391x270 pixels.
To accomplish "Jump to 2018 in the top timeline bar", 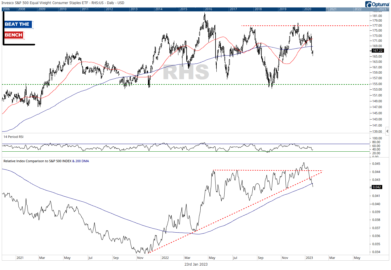I will click(258, 9).
